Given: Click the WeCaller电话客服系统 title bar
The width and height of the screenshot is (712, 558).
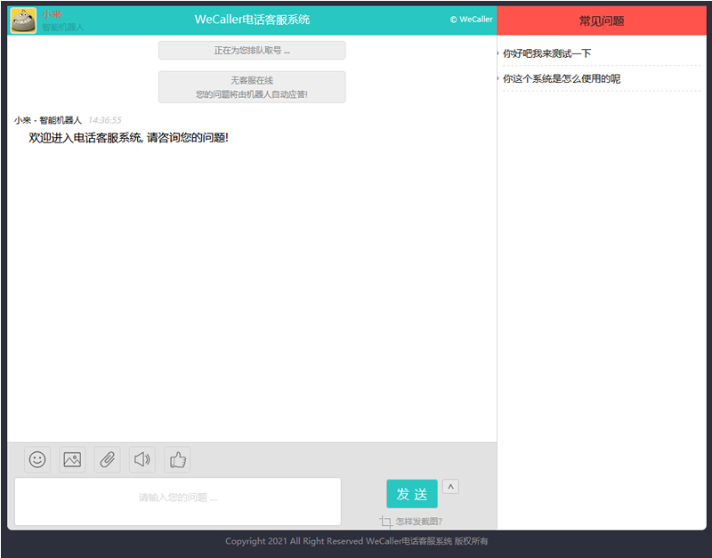Looking at the screenshot, I should (253, 19).
